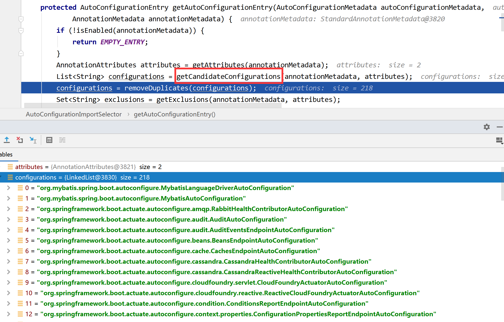Click the removeDuplicates method call
This screenshot has height=322, width=504.
[156, 88]
